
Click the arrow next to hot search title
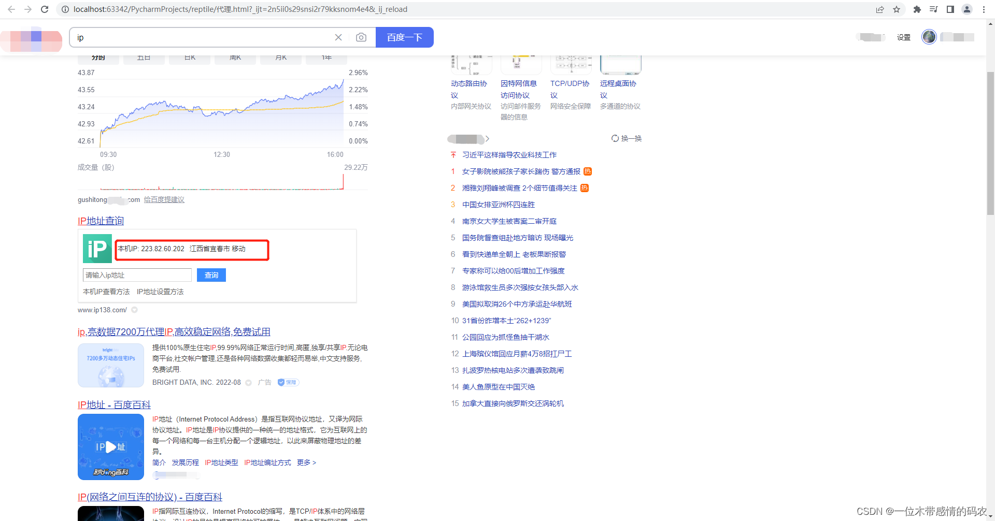click(x=487, y=139)
